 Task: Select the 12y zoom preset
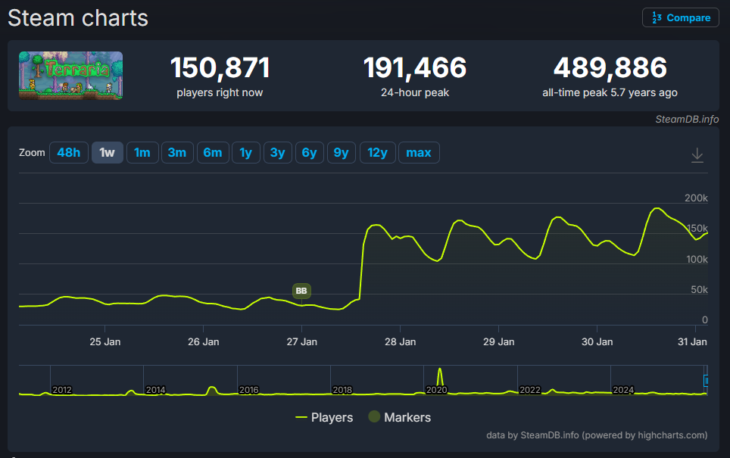pos(377,152)
